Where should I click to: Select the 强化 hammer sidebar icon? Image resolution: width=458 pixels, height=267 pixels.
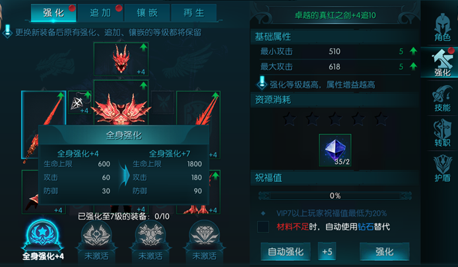pos(442,63)
